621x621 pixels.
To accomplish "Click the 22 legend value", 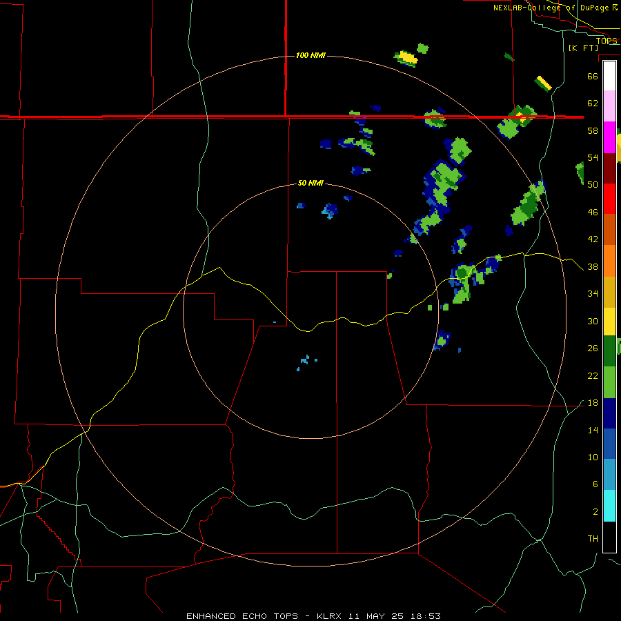I will (593, 375).
